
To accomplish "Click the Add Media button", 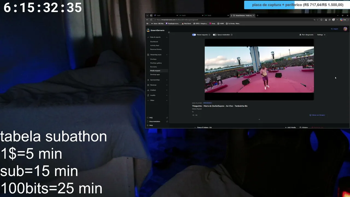I will click(x=290, y=128).
